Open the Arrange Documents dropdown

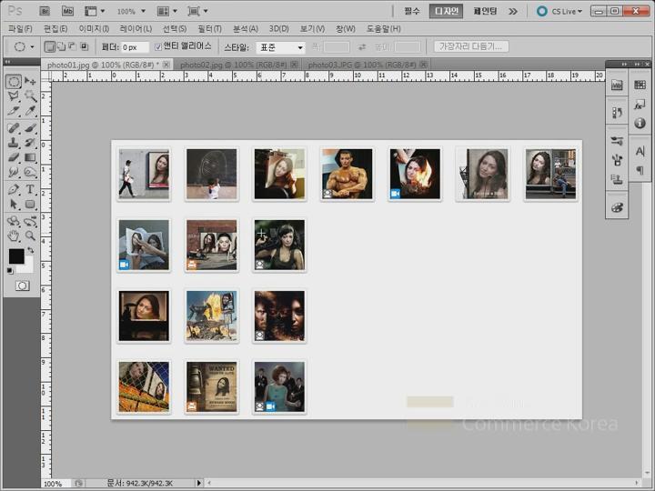coord(166,11)
